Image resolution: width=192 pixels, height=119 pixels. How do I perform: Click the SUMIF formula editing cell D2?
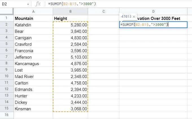tap(153, 25)
